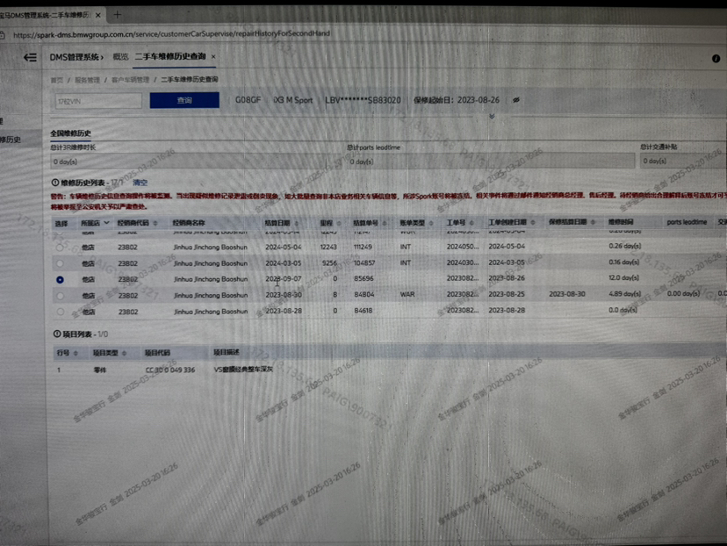727x546 pixels.
Task: Click the WAR bill type cell
Action: point(407,294)
